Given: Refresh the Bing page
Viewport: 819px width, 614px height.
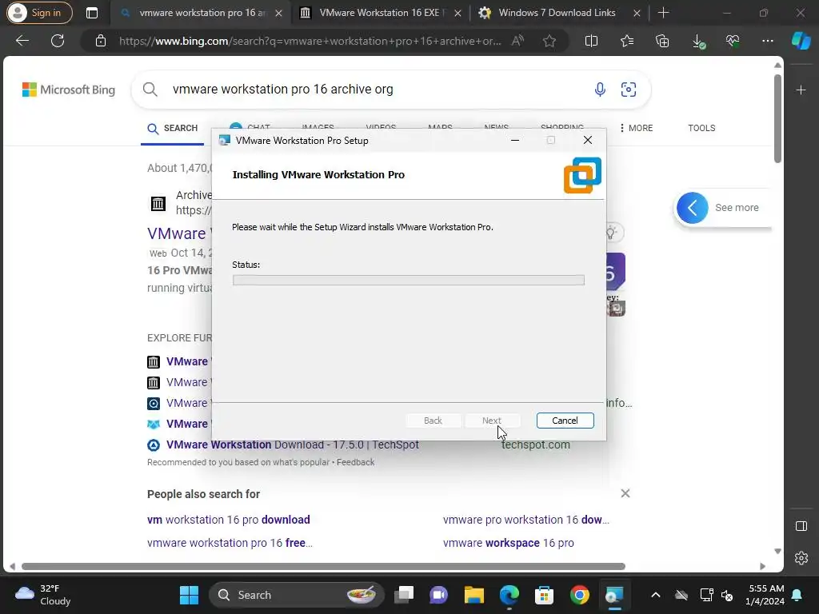Looking at the screenshot, I should (x=58, y=41).
